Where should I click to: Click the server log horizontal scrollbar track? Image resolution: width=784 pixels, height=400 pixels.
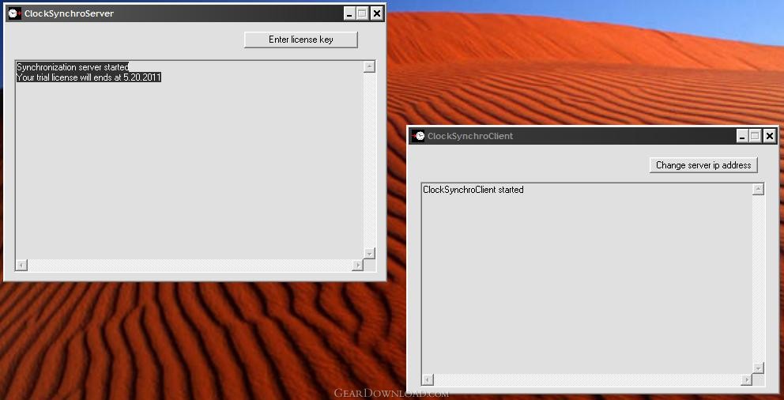click(190, 266)
